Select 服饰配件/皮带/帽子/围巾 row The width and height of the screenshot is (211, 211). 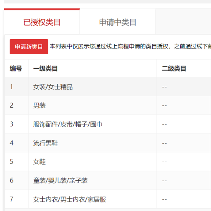[108, 124]
